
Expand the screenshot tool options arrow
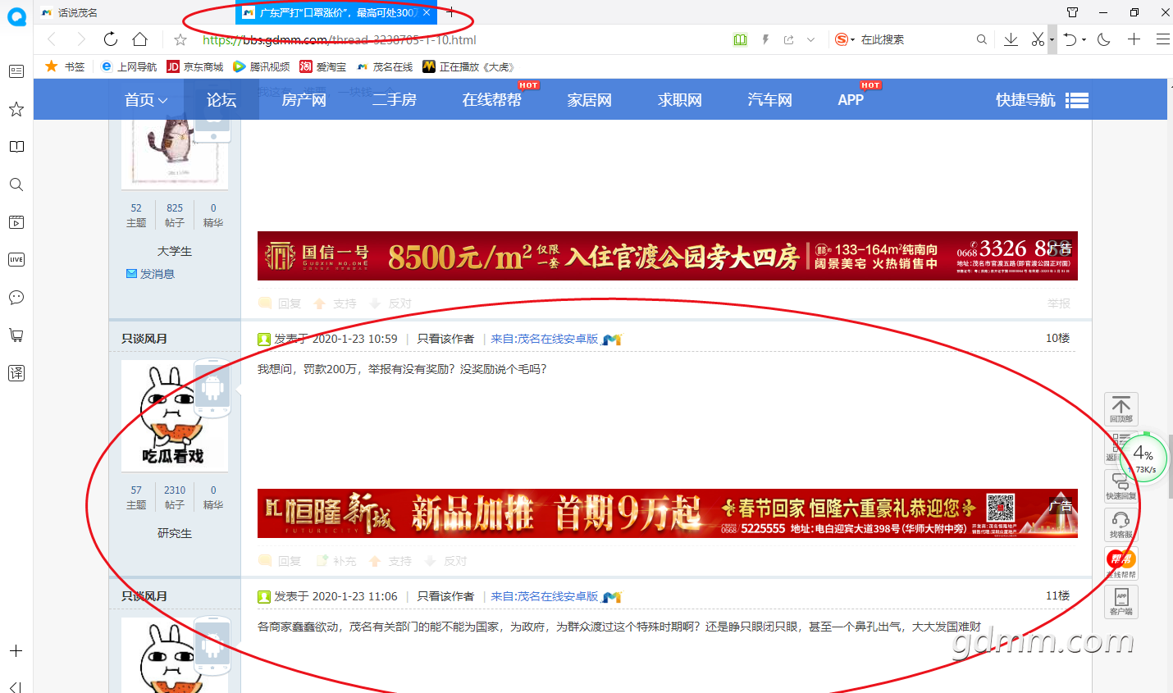pyautogui.click(x=1052, y=39)
